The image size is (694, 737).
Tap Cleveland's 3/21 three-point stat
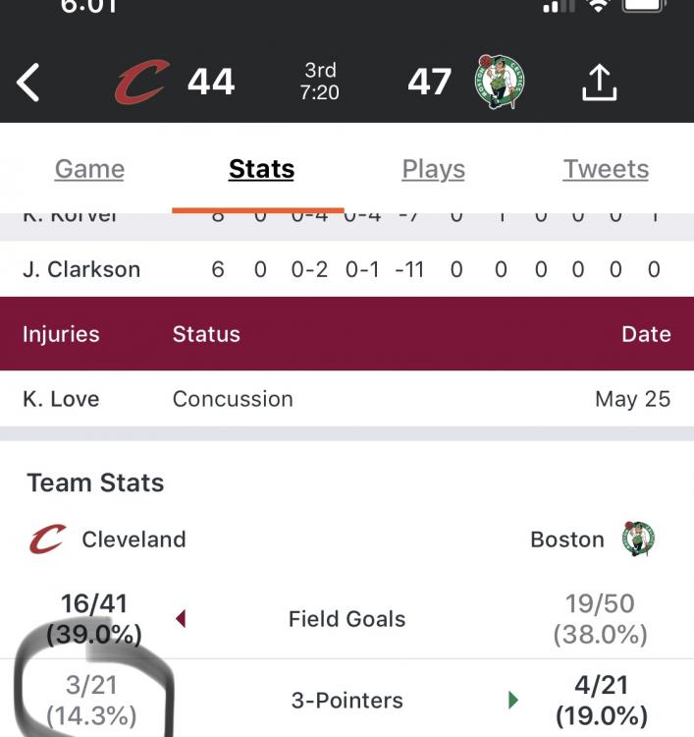(92, 700)
